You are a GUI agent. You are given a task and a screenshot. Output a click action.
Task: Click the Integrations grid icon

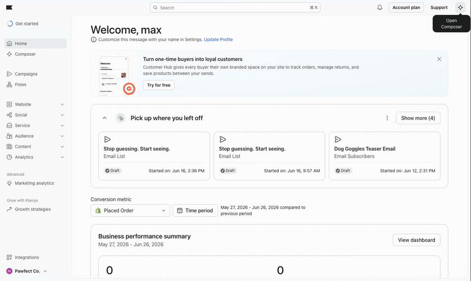9,258
